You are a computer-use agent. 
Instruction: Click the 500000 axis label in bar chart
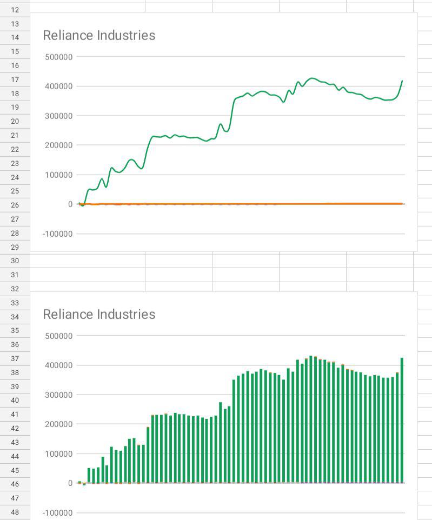[59, 336]
